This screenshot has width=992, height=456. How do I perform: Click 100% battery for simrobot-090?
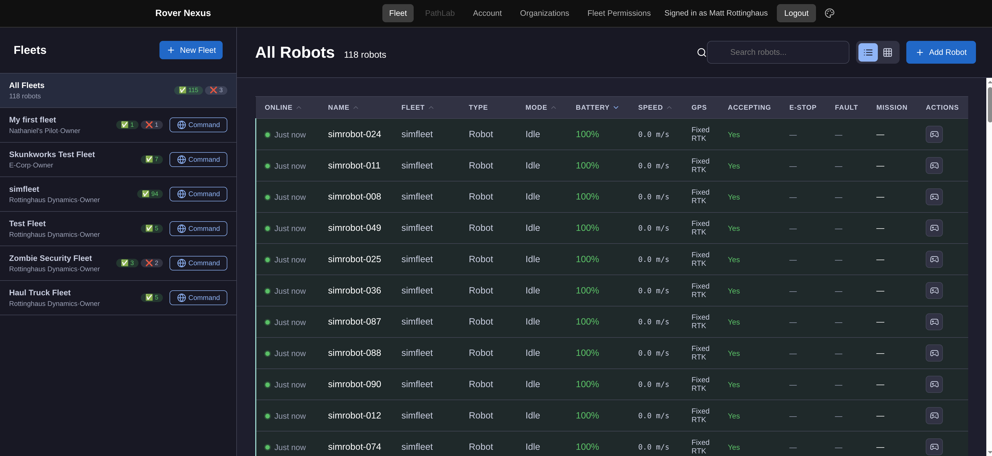tap(587, 384)
